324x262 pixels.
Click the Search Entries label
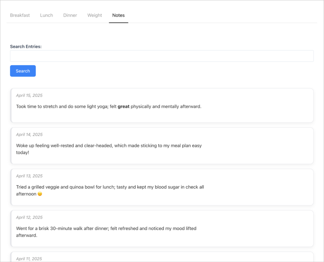point(26,47)
